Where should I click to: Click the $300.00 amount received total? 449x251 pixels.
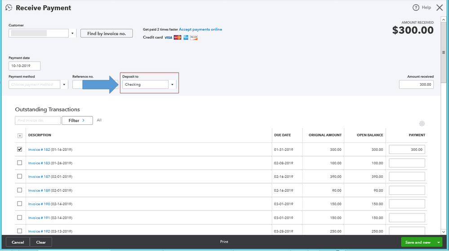pyautogui.click(x=413, y=30)
